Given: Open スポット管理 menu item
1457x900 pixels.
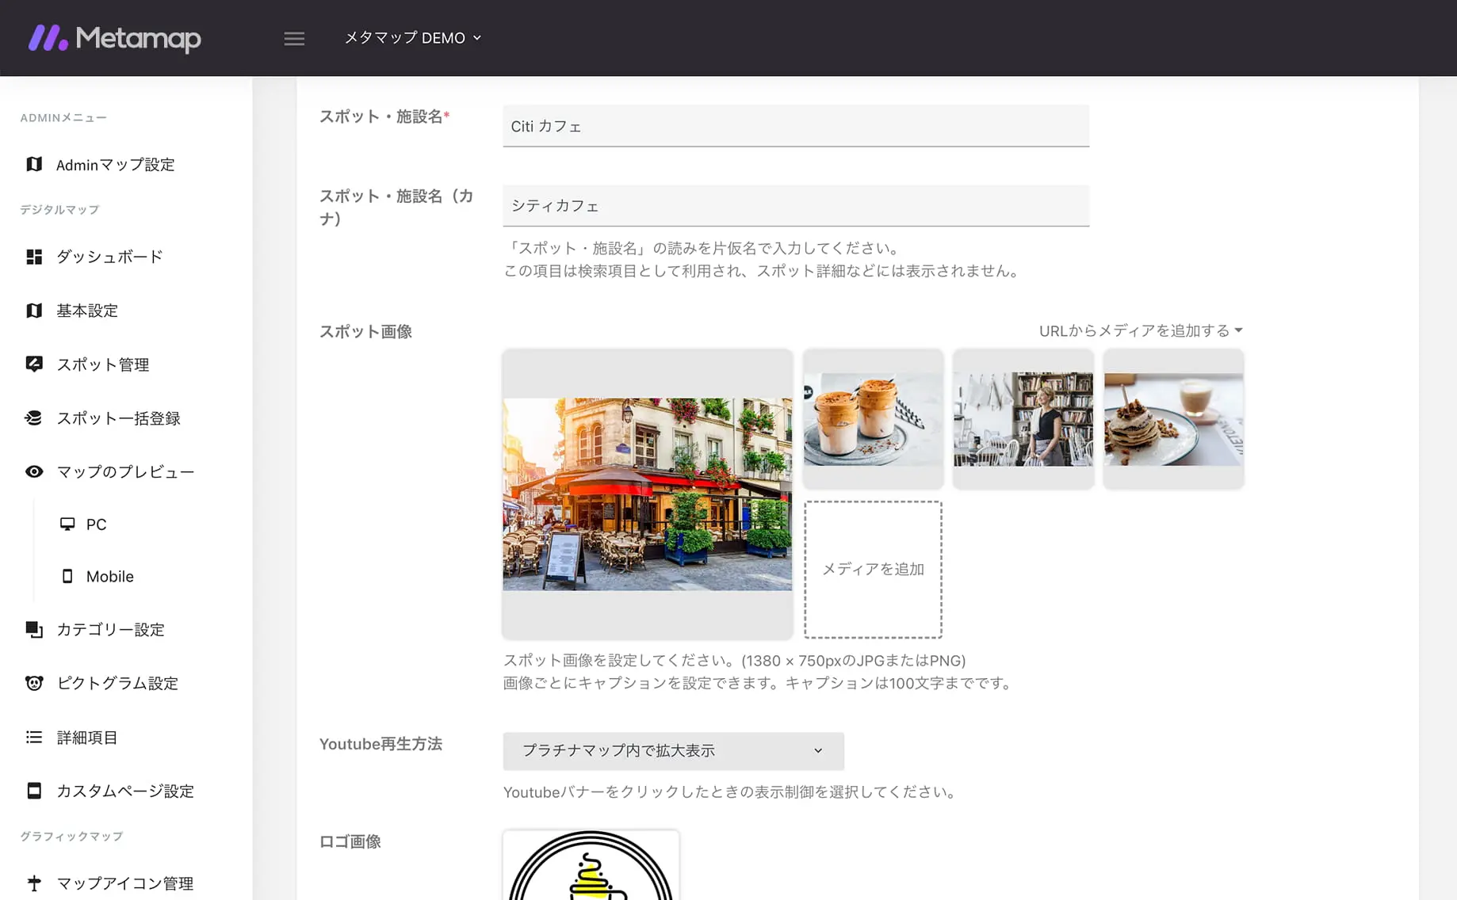Looking at the screenshot, I should (x=103, y=364).
